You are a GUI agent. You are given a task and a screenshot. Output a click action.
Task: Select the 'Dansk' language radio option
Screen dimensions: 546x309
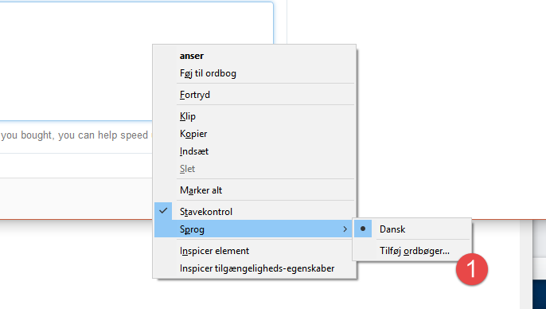(x=412, y=229)
